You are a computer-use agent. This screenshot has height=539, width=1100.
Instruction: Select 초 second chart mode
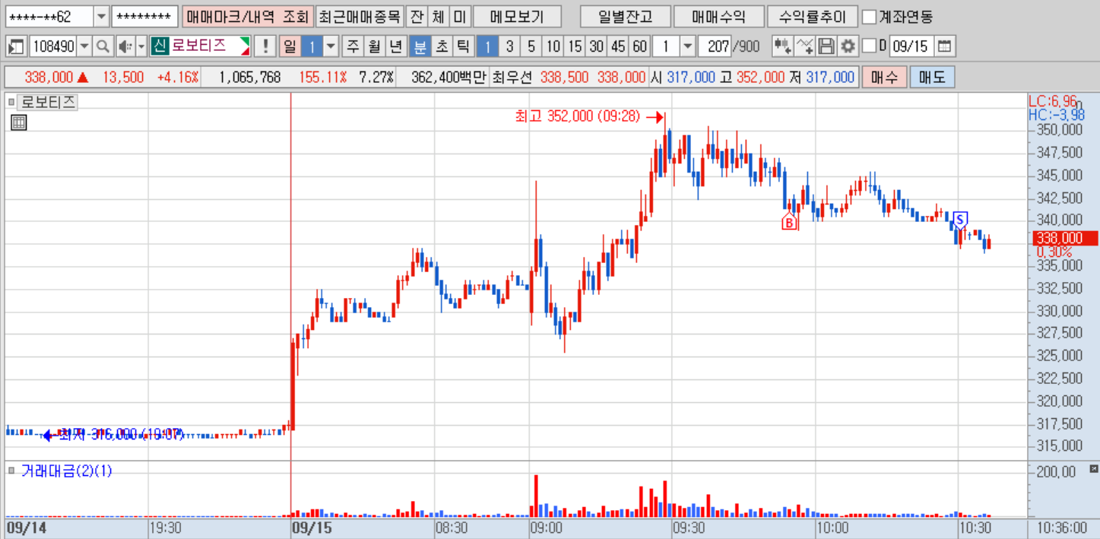coord(441,46)
